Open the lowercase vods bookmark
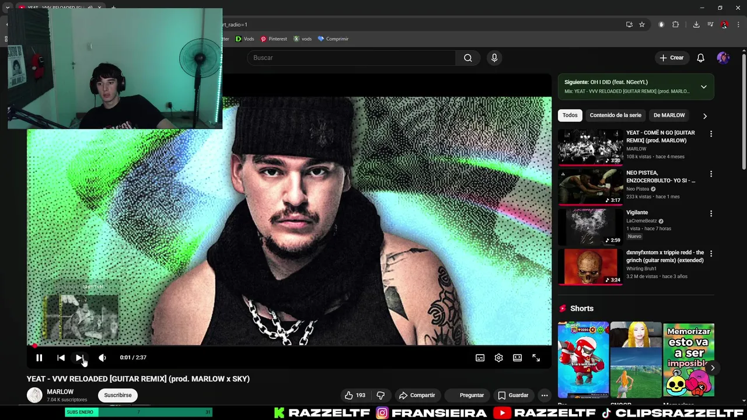The height and width of the screenshot is (420, 747). 302,39
